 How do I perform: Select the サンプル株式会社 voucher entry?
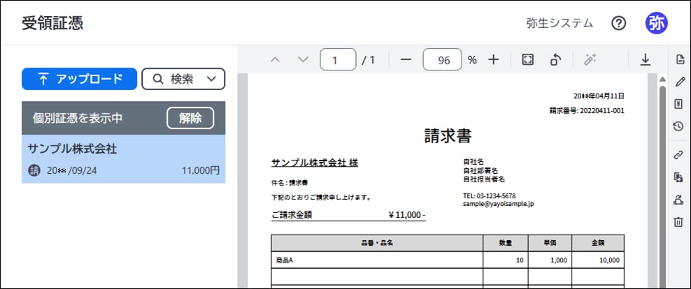click(x=123, y=159)
